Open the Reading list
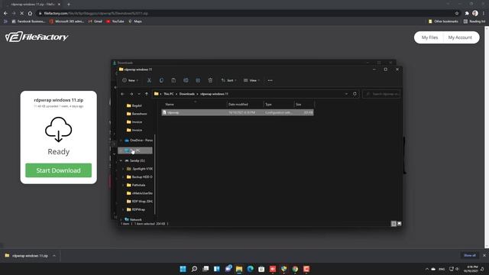 [474, 21]
